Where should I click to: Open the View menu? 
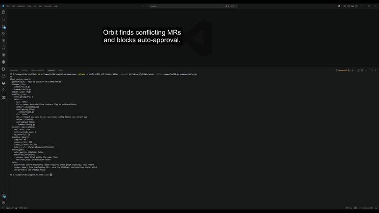[x=29, y=6]
